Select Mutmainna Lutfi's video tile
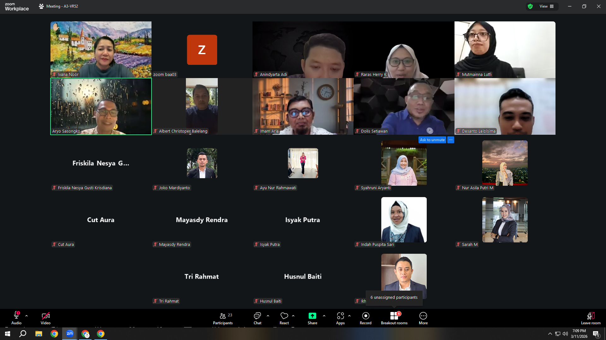Screen dimensions: 606x340 tap(505, 50)
